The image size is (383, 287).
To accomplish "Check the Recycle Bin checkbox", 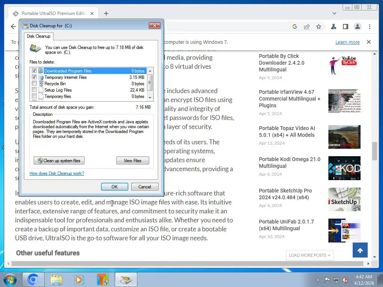I will point(34,83).
